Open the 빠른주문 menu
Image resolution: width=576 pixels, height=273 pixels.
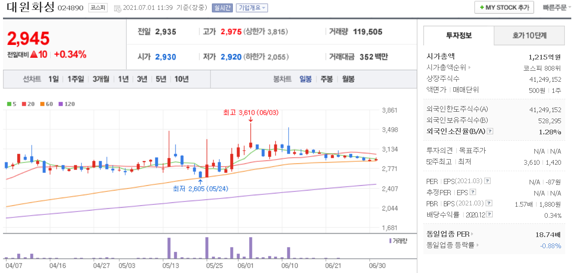click(x=557, y=8)
